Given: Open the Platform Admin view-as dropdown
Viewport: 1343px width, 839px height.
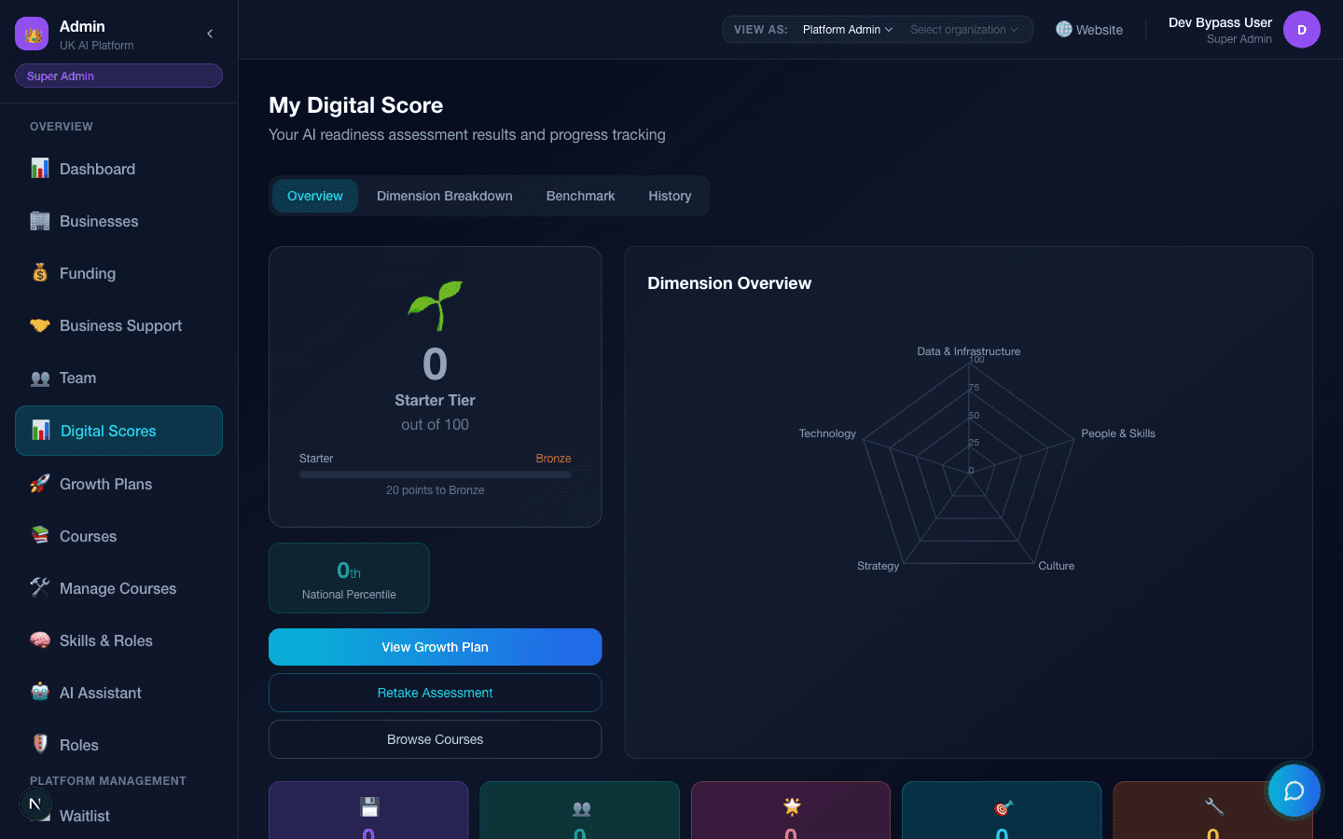Looking at the screenshot, I should pos(848,30).
